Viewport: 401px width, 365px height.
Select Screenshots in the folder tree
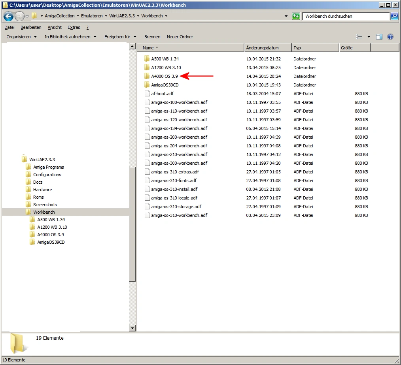(x=45, y=205)
